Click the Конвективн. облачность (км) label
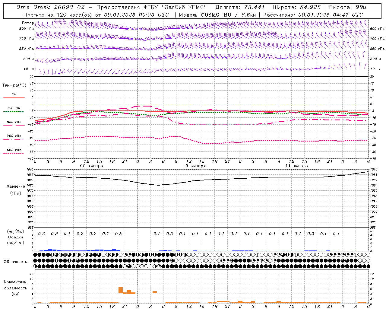 click(15, 288)
